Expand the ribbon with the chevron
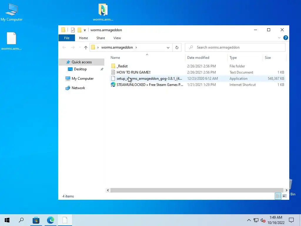This screenshot has width=301, height=226. 279,38
